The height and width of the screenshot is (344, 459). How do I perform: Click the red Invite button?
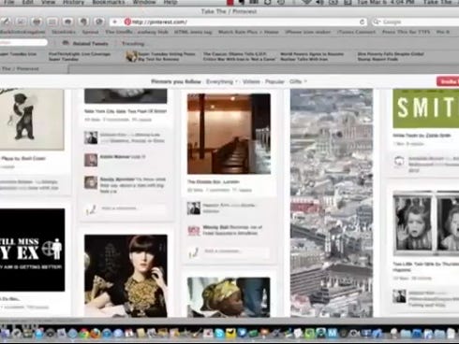(x=448, y=81)
